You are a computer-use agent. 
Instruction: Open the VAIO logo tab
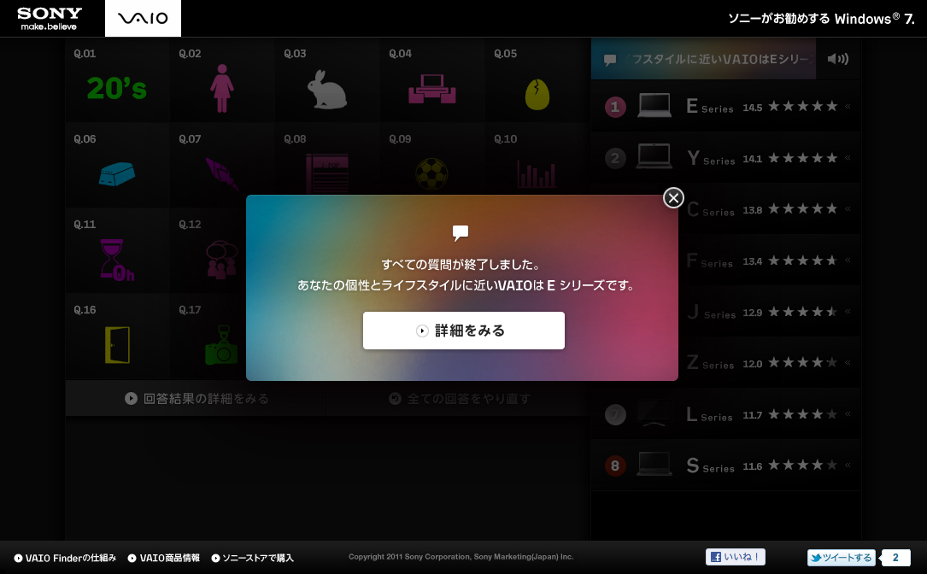coord(143,18)
